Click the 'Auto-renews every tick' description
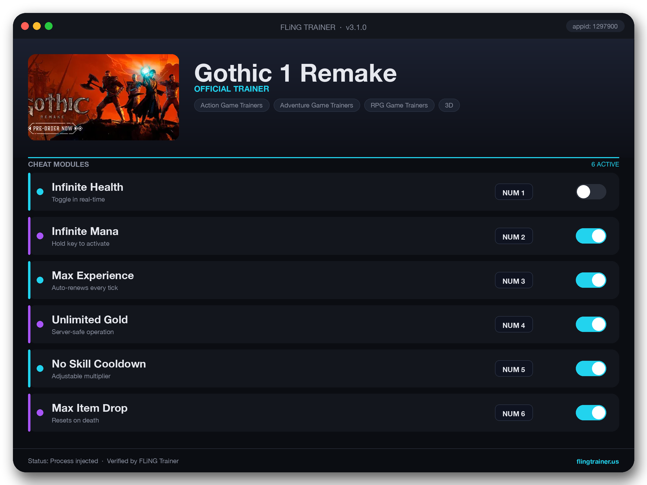The height and width of the screenshot is (485, 647). (85, 288)
